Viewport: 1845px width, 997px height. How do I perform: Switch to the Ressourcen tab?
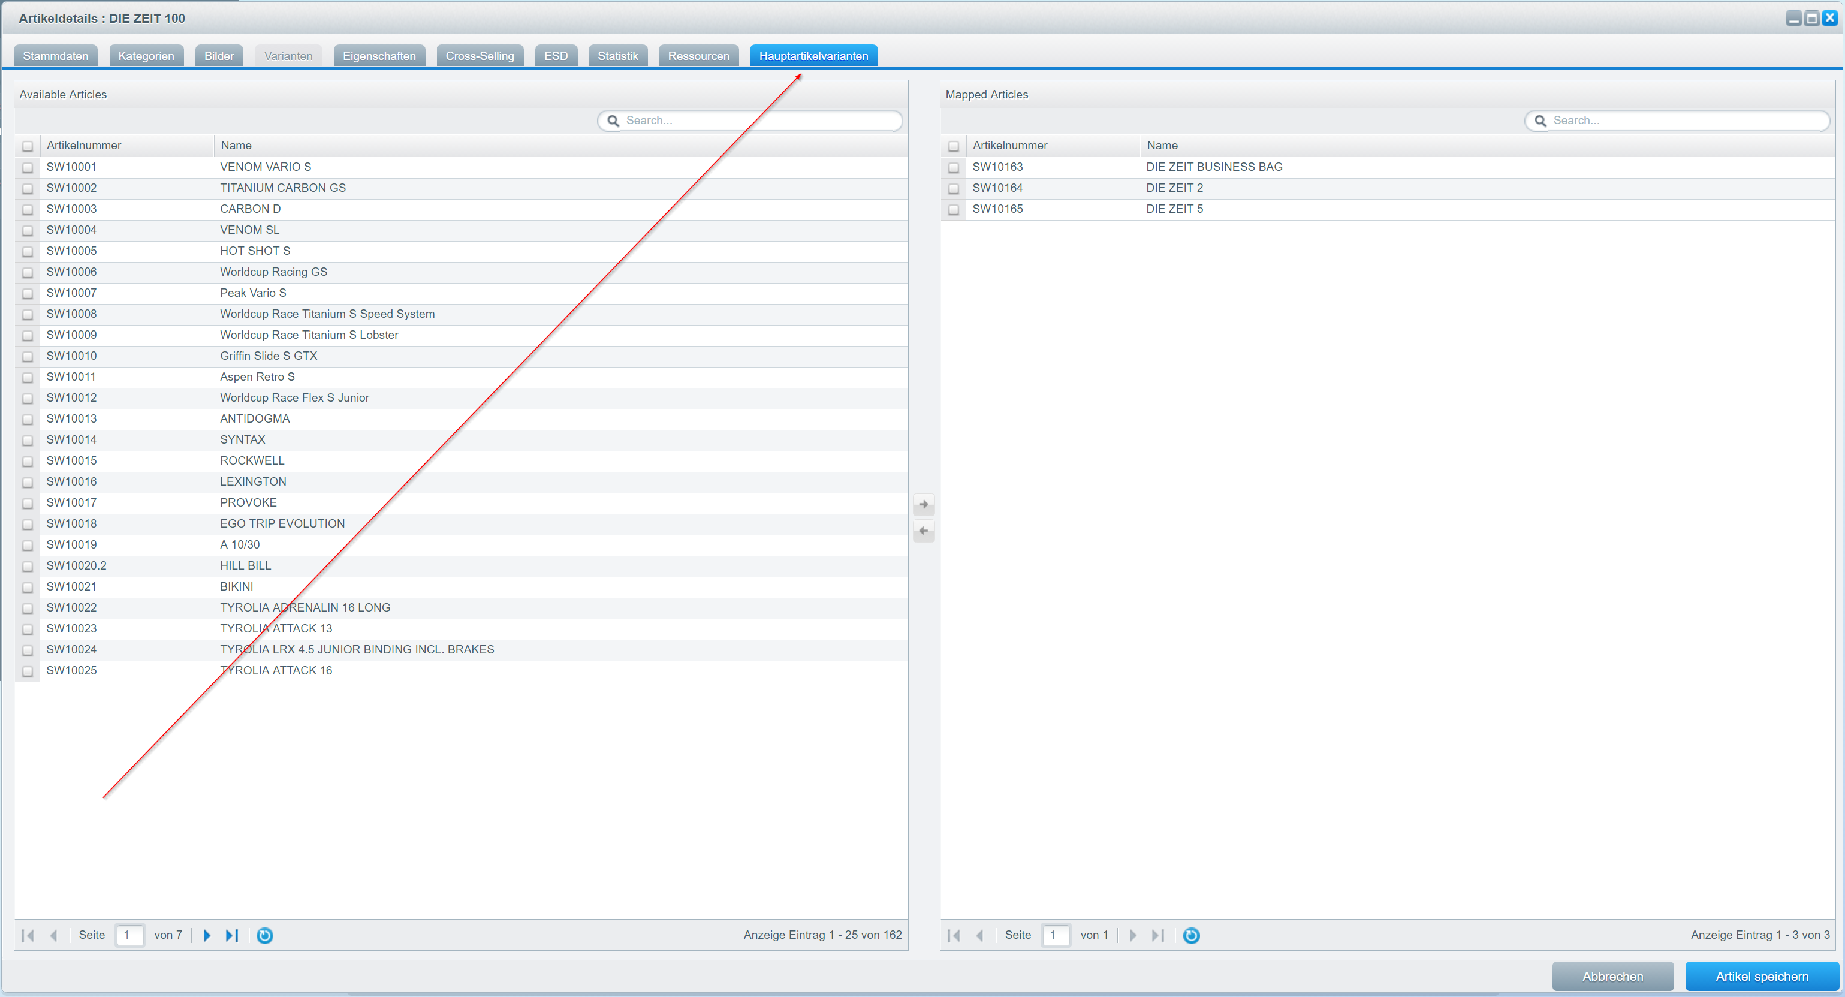(x=699, y=56)
